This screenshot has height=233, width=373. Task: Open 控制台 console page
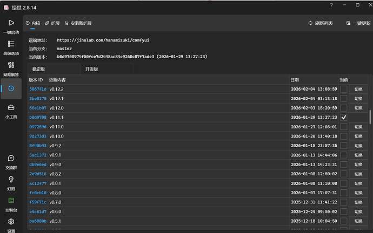pos(11,204)
